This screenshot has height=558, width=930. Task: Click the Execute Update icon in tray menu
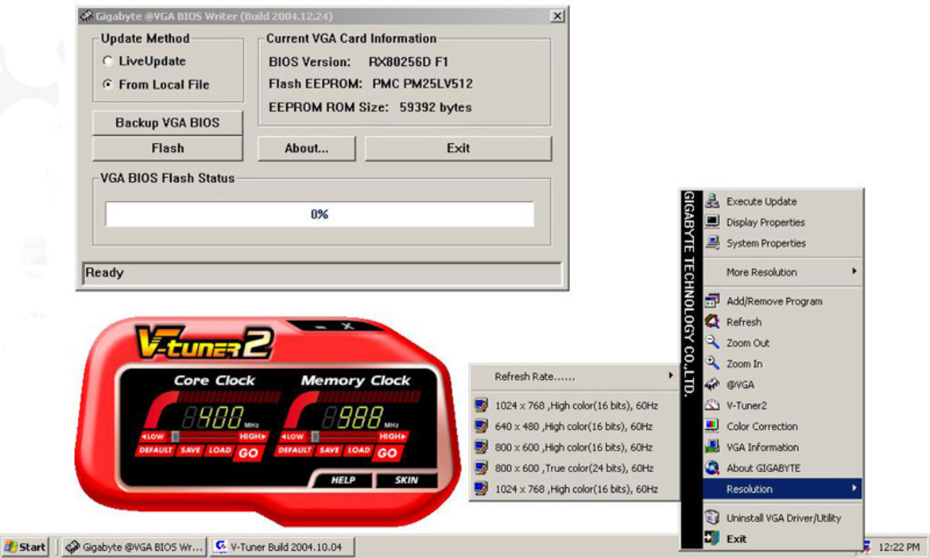(x=711, y=200)
